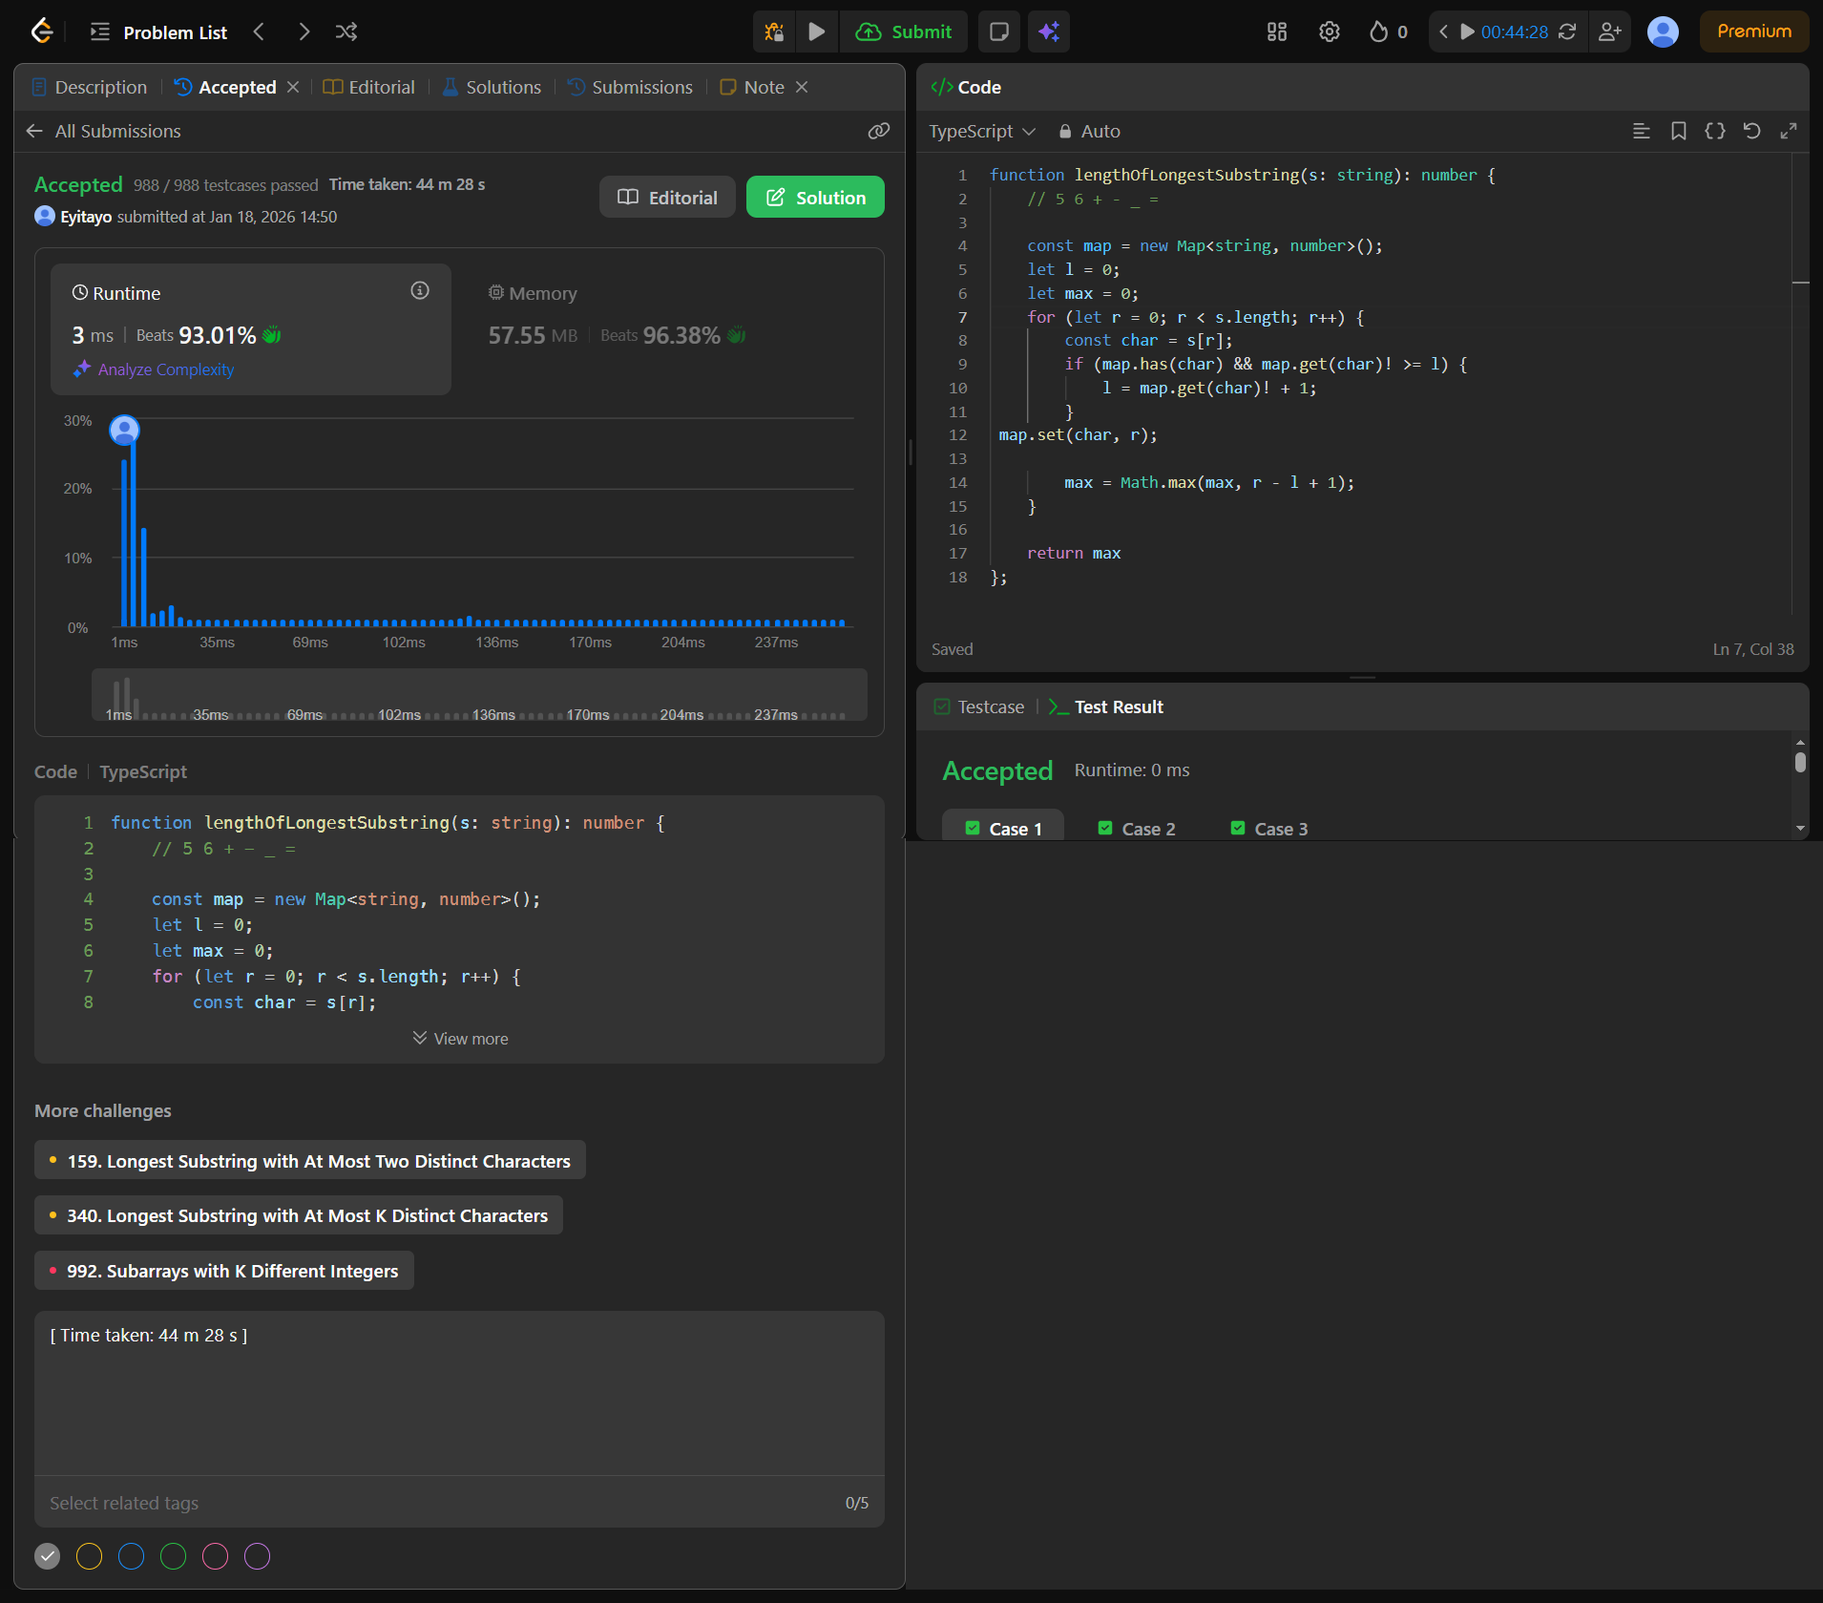
Task: Click the green Solution button
Action: (x=815, y=198)
